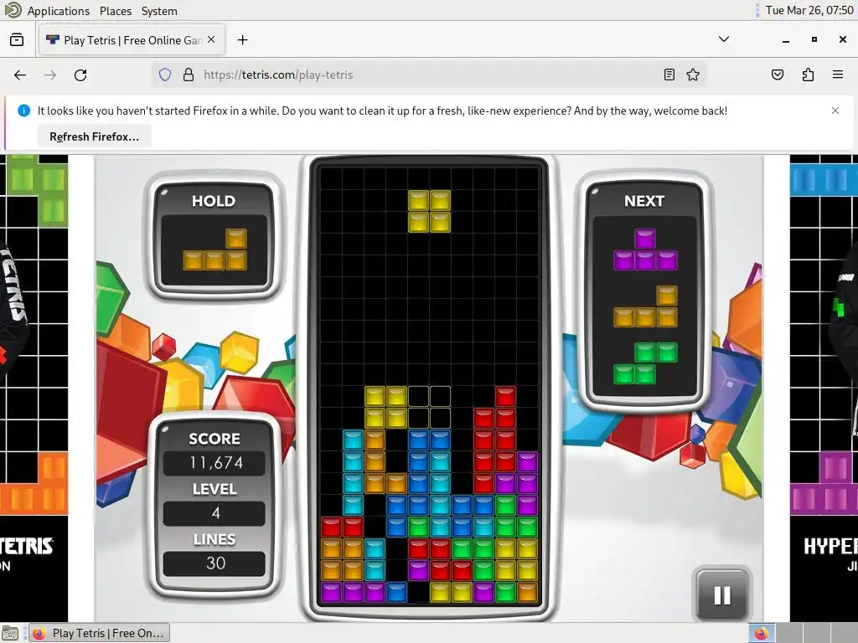The width and height of the screenshot is (858, 643).
Task: Click the lines value 30
Action: [215, 563]
